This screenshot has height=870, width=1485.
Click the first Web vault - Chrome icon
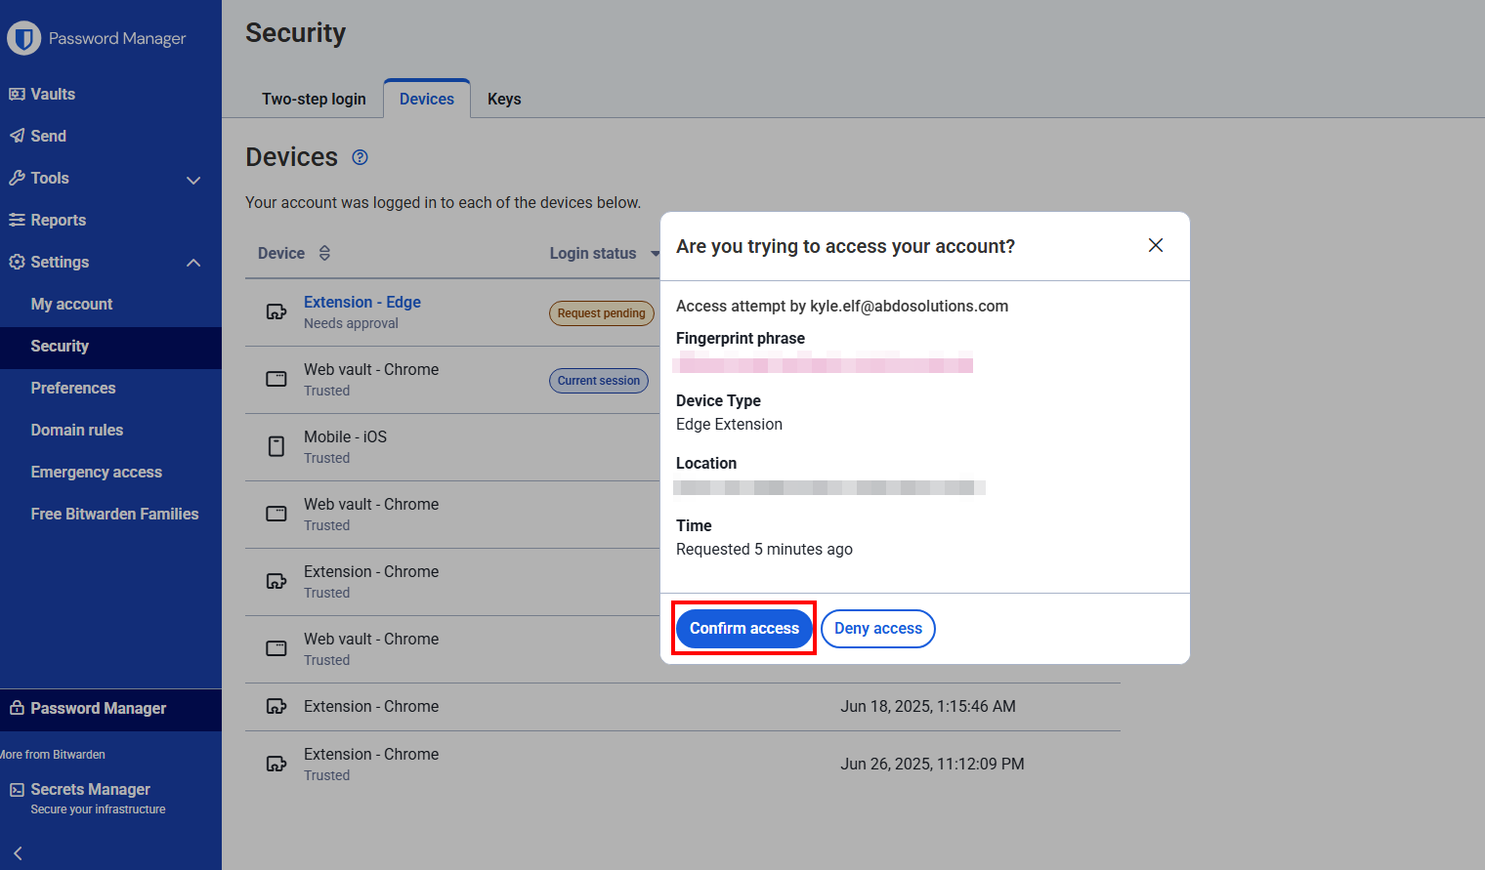pyautogui.click(x=276, y=379)
